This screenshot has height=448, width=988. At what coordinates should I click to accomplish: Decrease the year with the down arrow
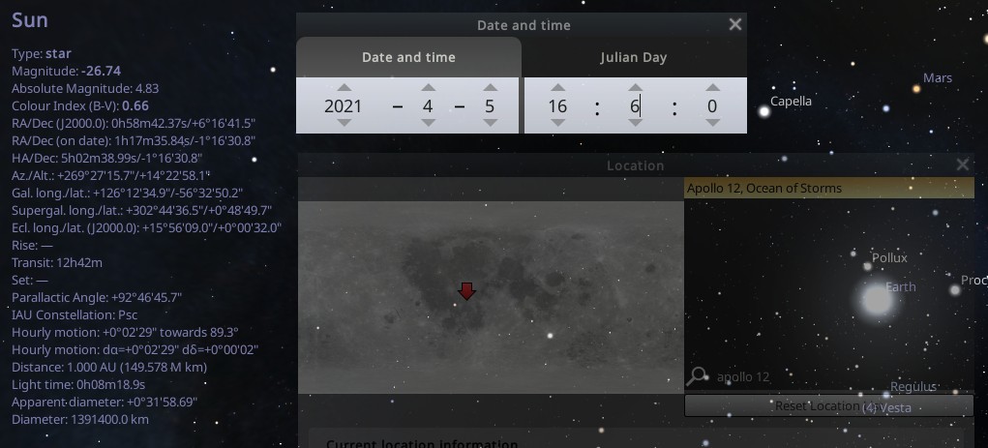[x=344, y=124]
